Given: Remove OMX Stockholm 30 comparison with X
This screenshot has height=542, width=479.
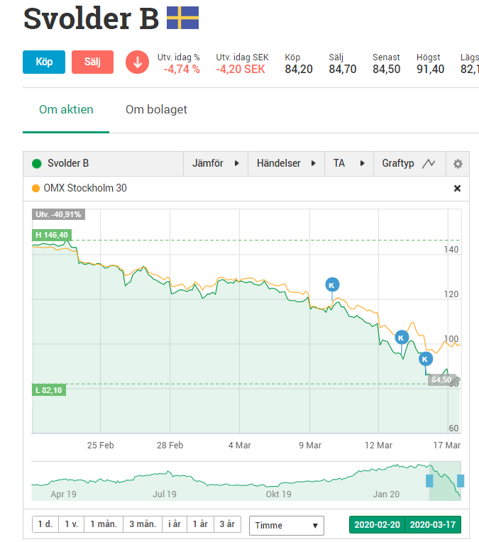Looking at the screenshot, I should pyautogui.click(x=457, y=189).
